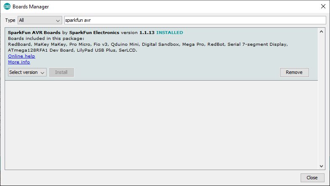
Task: Click the greyed-out Install button
Action: point(61,72)
